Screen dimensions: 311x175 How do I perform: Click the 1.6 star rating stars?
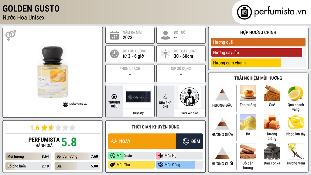[58, 128]
